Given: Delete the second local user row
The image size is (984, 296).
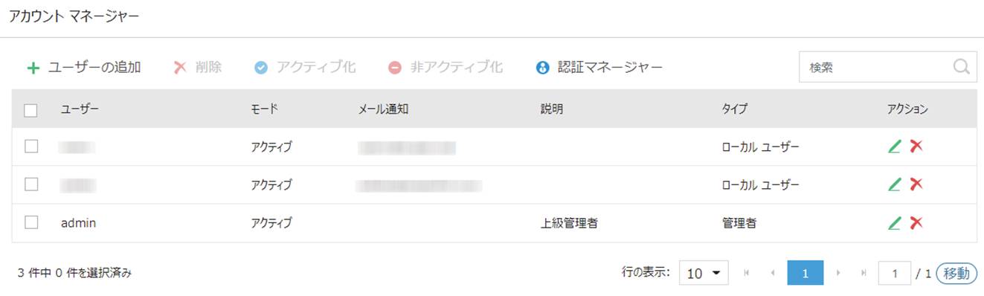Looking at the screenshot, I should (916, 184).
